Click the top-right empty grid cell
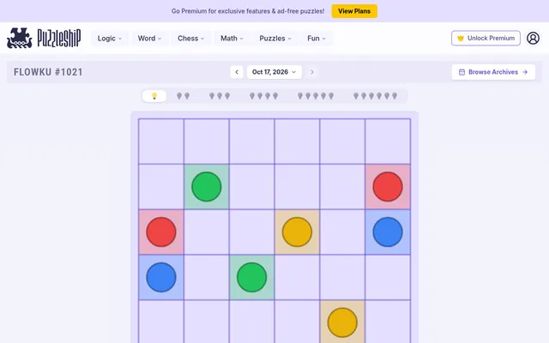549x343 pixels. click(x=388, y=141)
